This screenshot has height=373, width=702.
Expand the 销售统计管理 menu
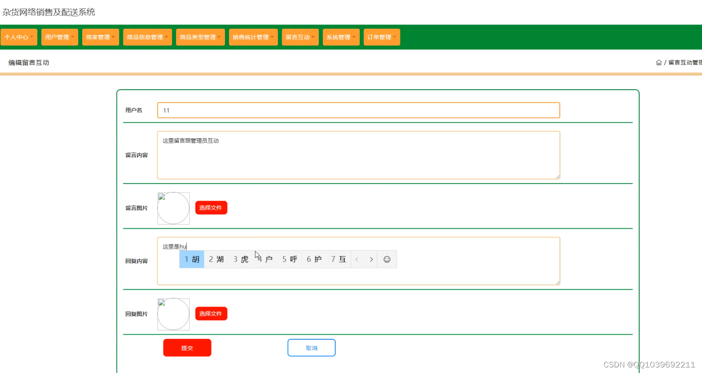[x=254, y=37]
